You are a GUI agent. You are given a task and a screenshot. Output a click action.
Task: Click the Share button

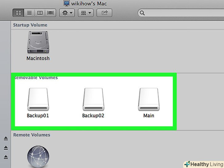[x=104, y=13]
